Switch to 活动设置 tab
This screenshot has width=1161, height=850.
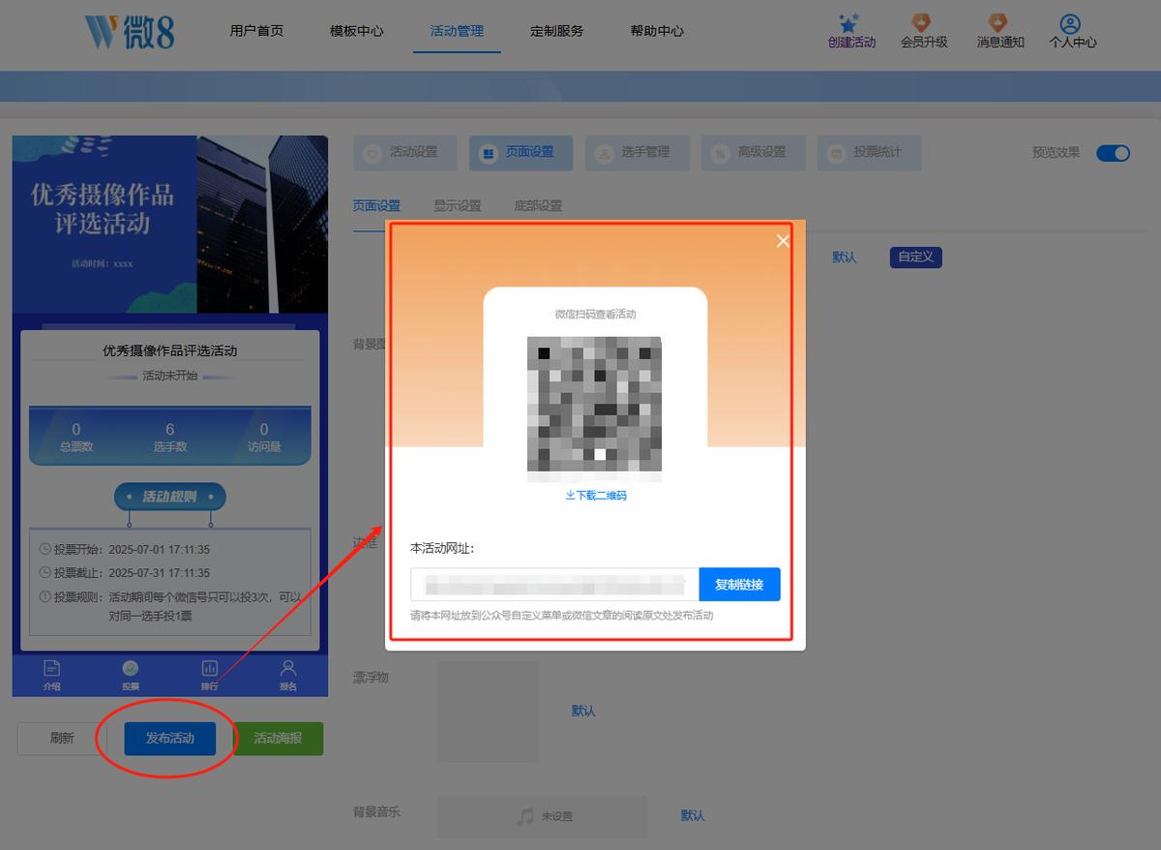(x=404, y=153)
